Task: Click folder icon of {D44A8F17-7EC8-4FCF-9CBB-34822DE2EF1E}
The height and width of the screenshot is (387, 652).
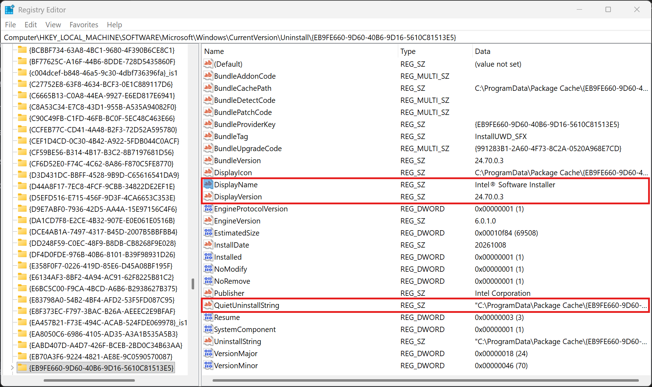Action: [22, 186]
